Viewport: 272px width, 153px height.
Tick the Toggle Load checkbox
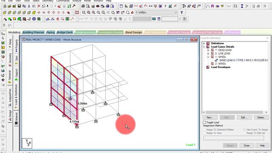pos(204,122)
